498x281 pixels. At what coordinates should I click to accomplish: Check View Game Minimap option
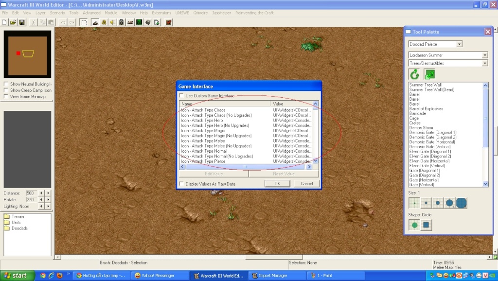pyautogui.click(x=6, y=97)
